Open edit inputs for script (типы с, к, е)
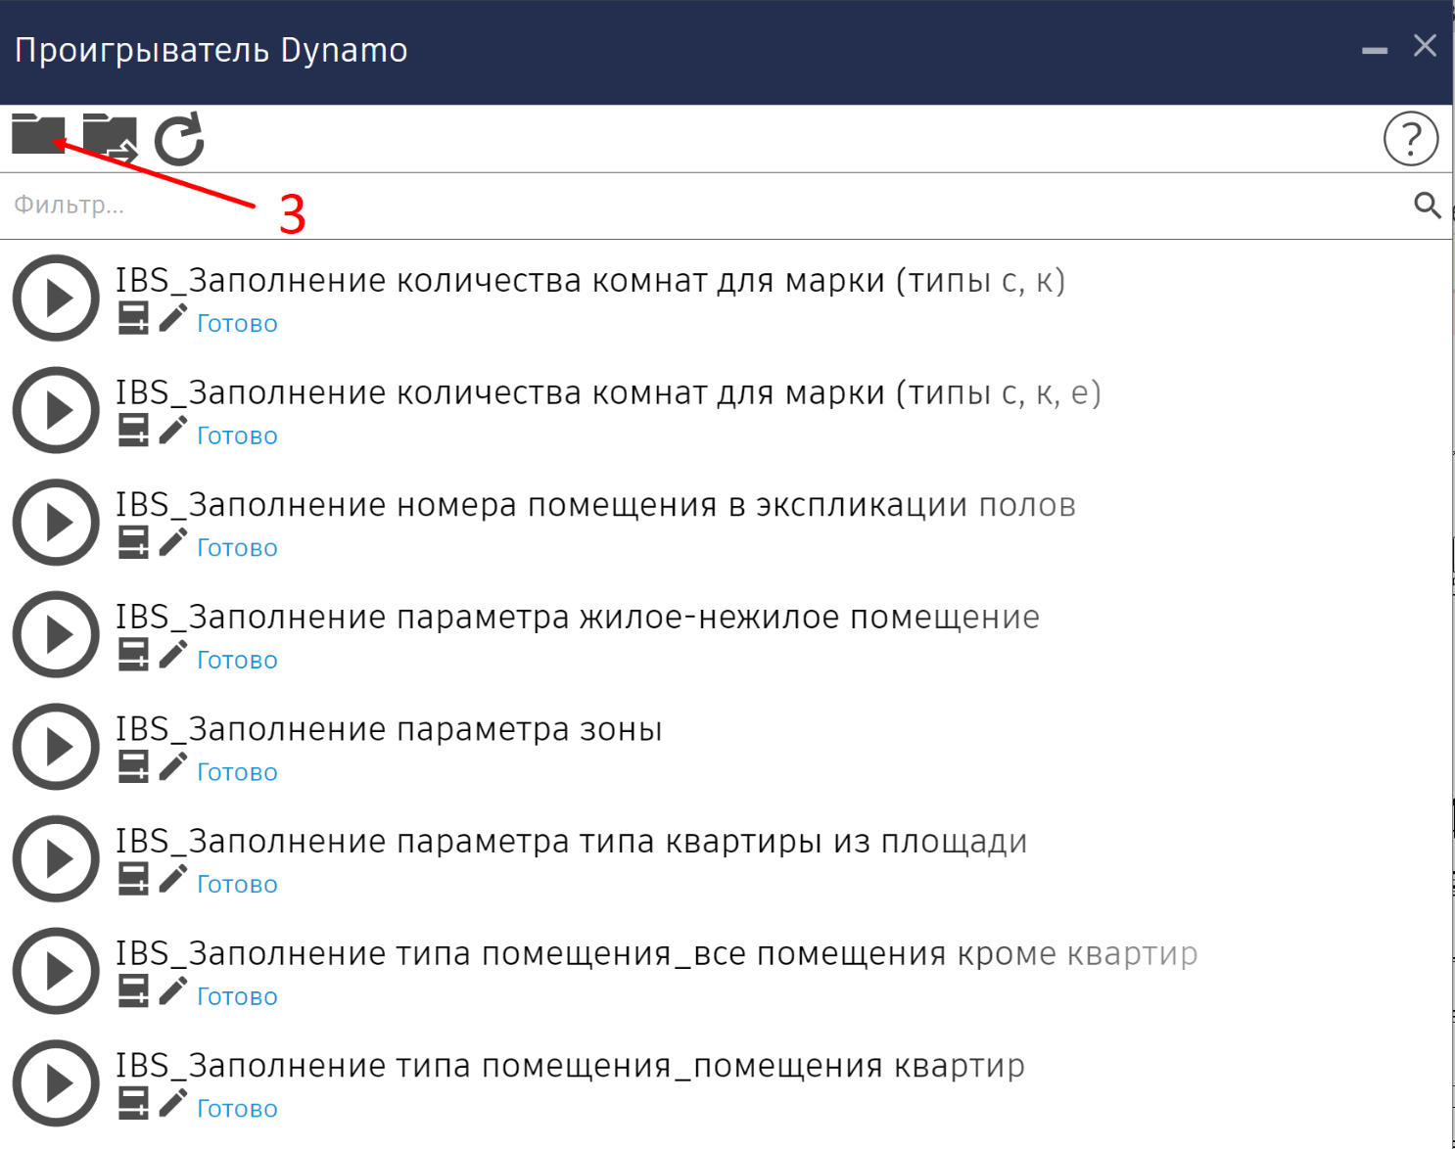The height and width of the screenshot is (1149, 1455). (x=133, y=430)
